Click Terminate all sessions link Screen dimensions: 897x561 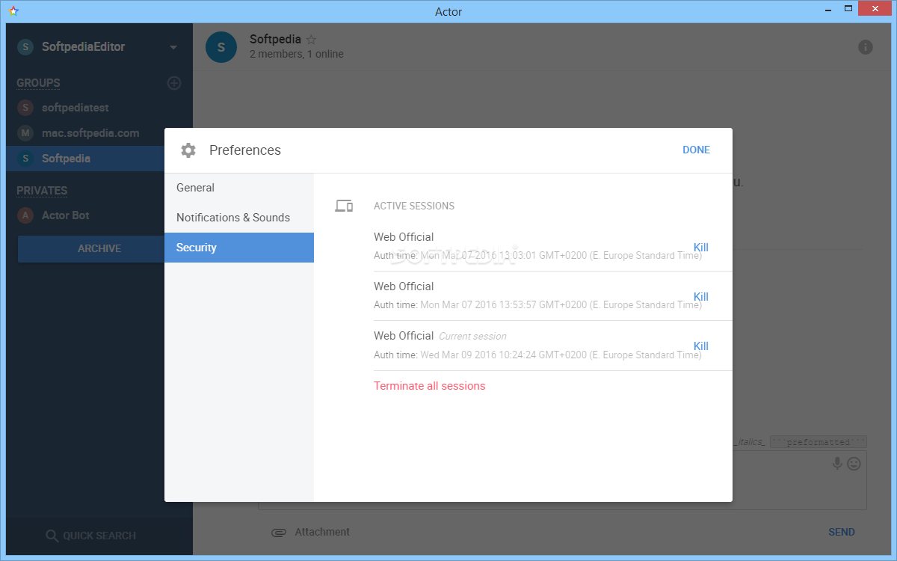pos(430,386)
